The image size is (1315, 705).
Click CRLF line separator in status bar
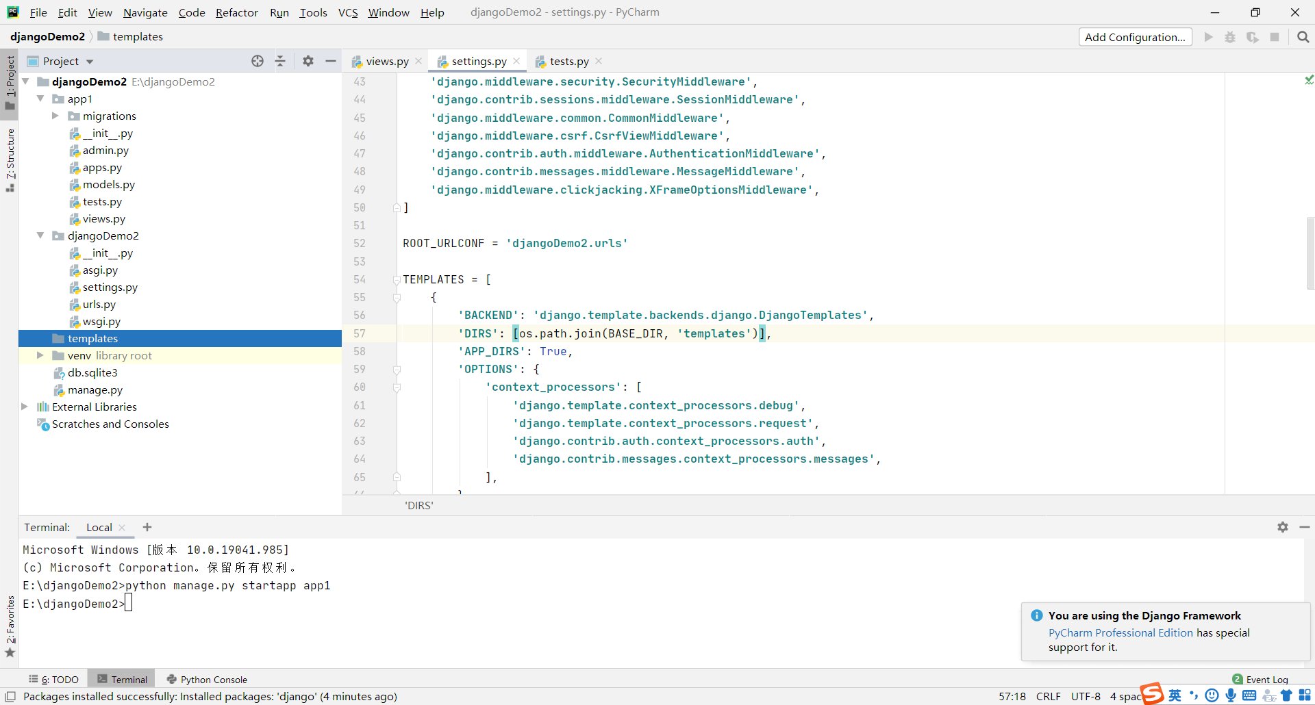pyautogui.click(x=1049, y=696)
